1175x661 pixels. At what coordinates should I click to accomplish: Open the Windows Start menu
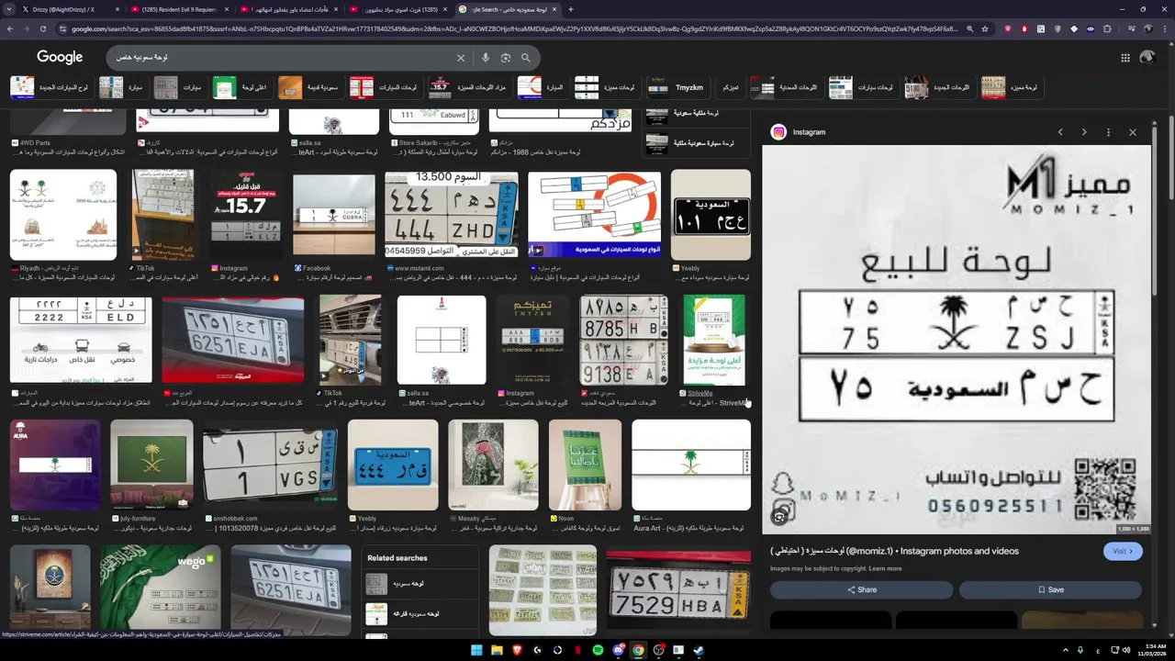476,650
